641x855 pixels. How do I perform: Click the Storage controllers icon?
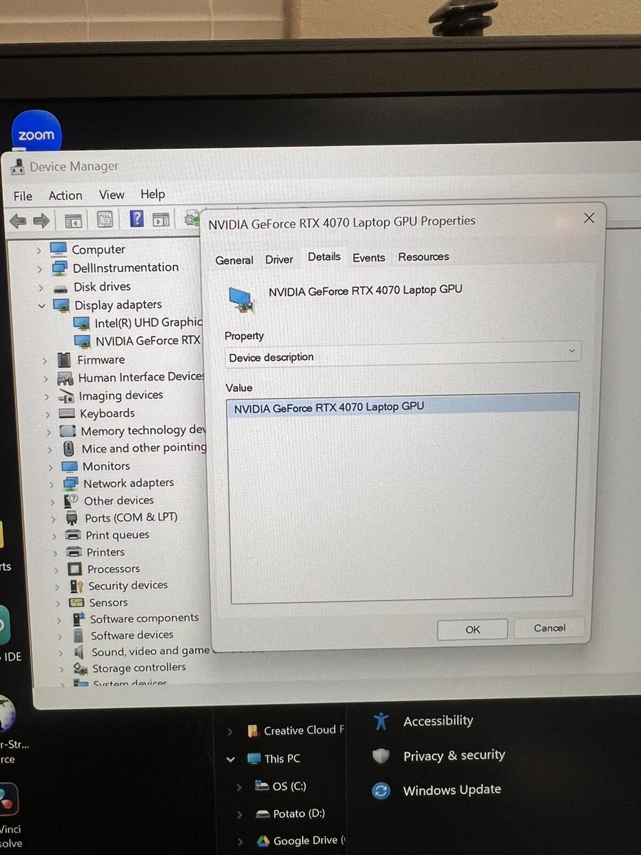(82, 669)
